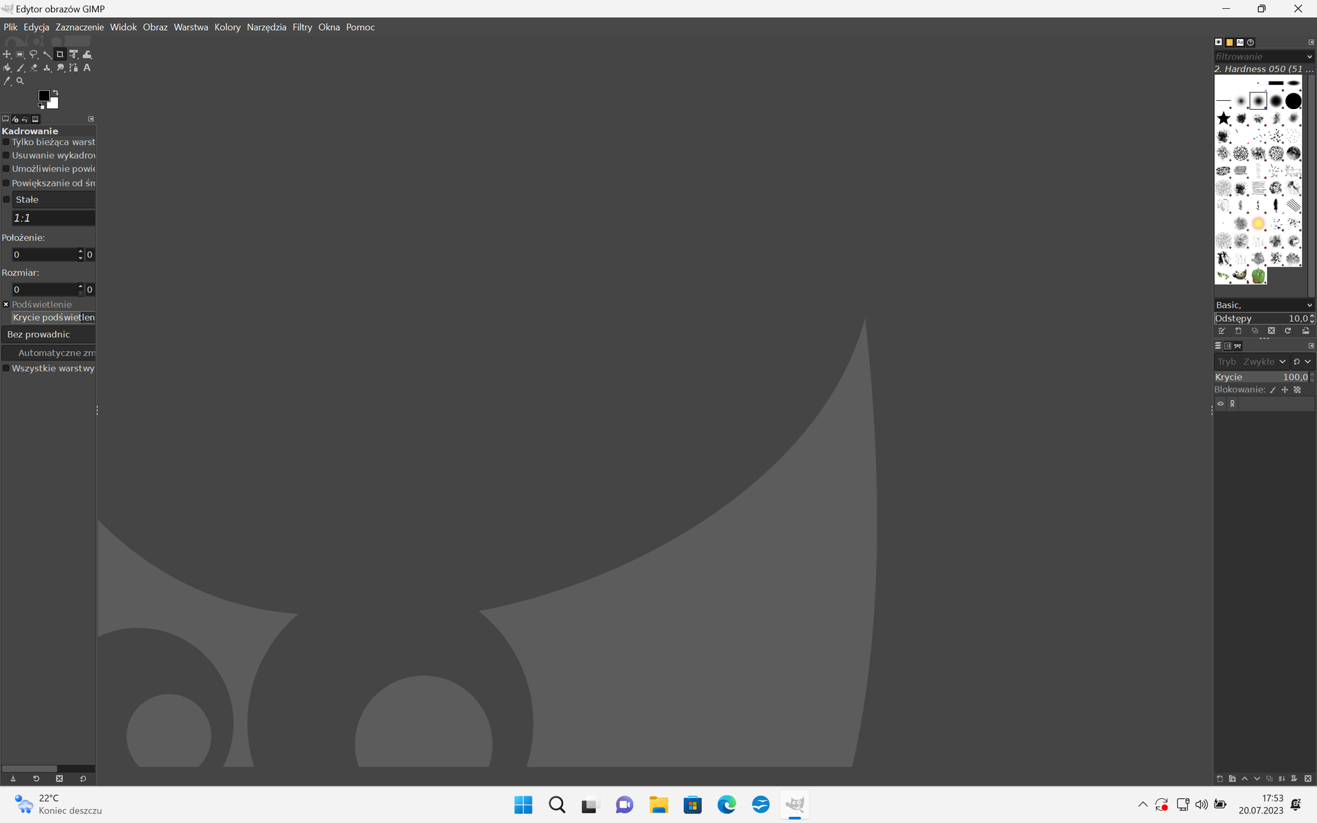Open the Warstwa menu
Image resolution: width=1317 pixels, height=823 pixels.
pos(191,27)
